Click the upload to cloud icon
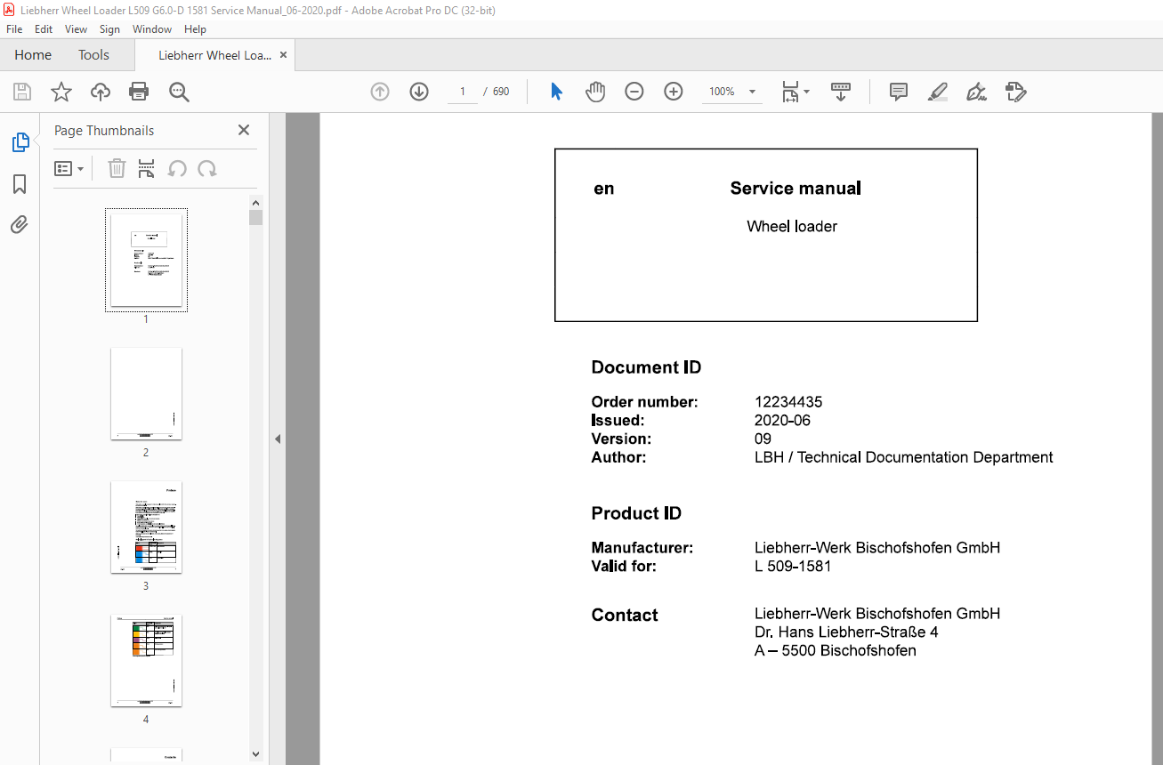This screenshot has height=765, width=1163. (x=101, y=92)
